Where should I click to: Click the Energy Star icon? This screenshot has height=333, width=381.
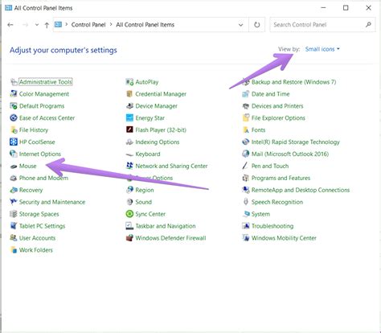coord(129,118)
